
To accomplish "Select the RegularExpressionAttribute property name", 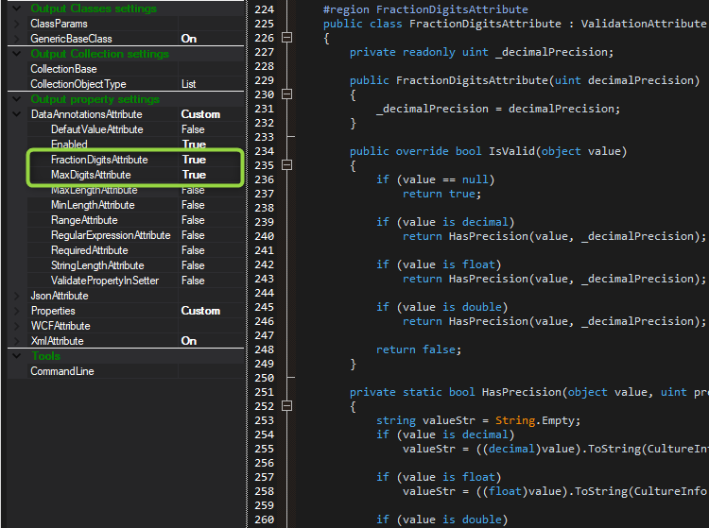I will (x=111, y=235).
